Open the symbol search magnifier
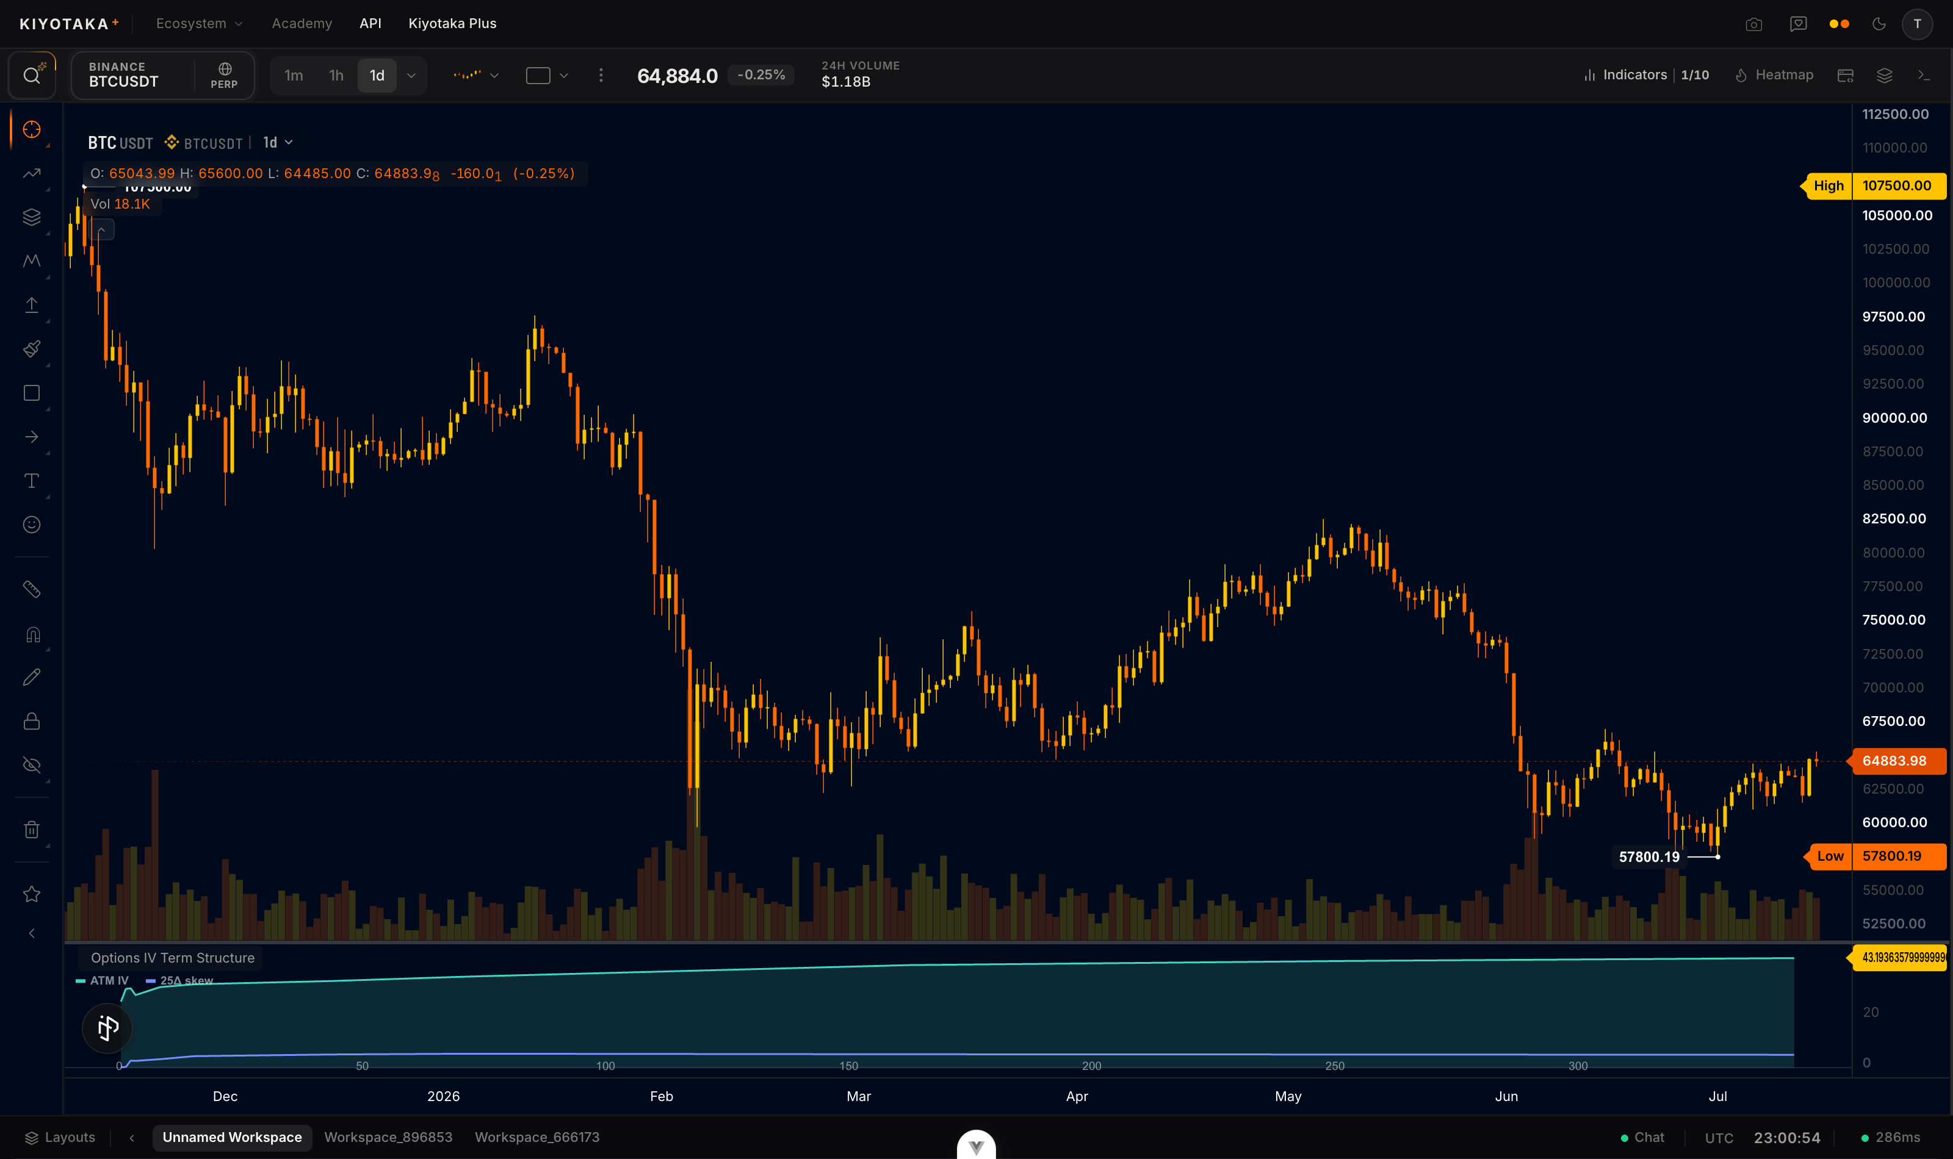 (32, 76)
